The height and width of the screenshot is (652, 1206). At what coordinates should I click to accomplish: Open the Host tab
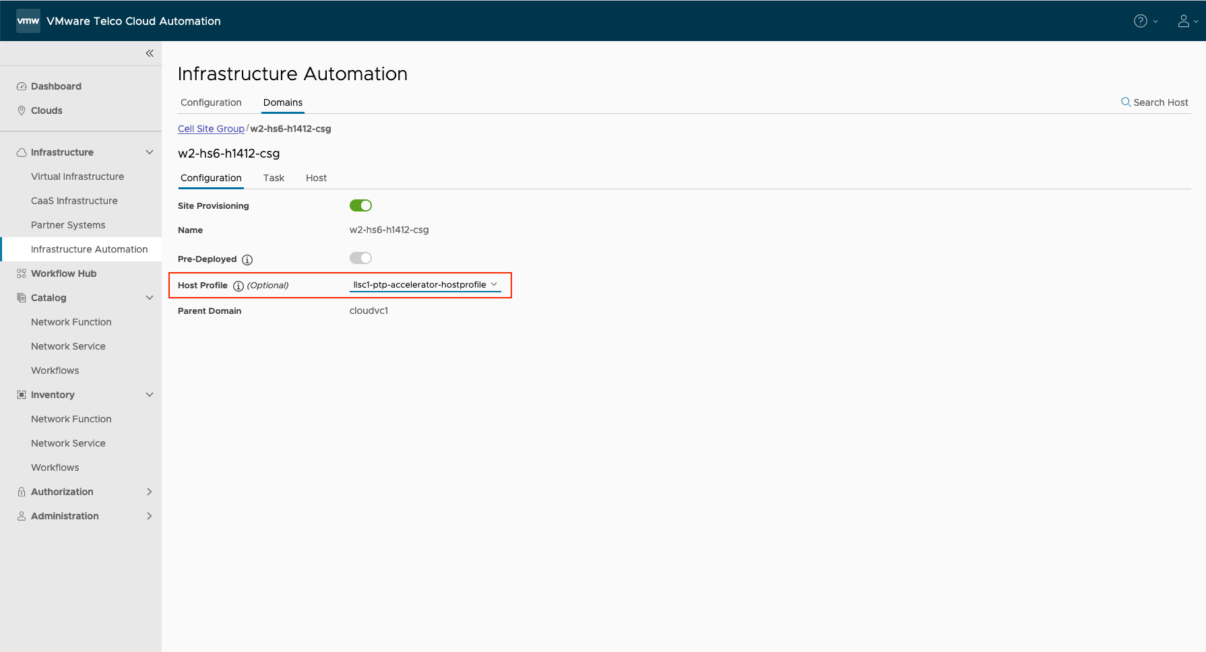click(x=316, y=178)
